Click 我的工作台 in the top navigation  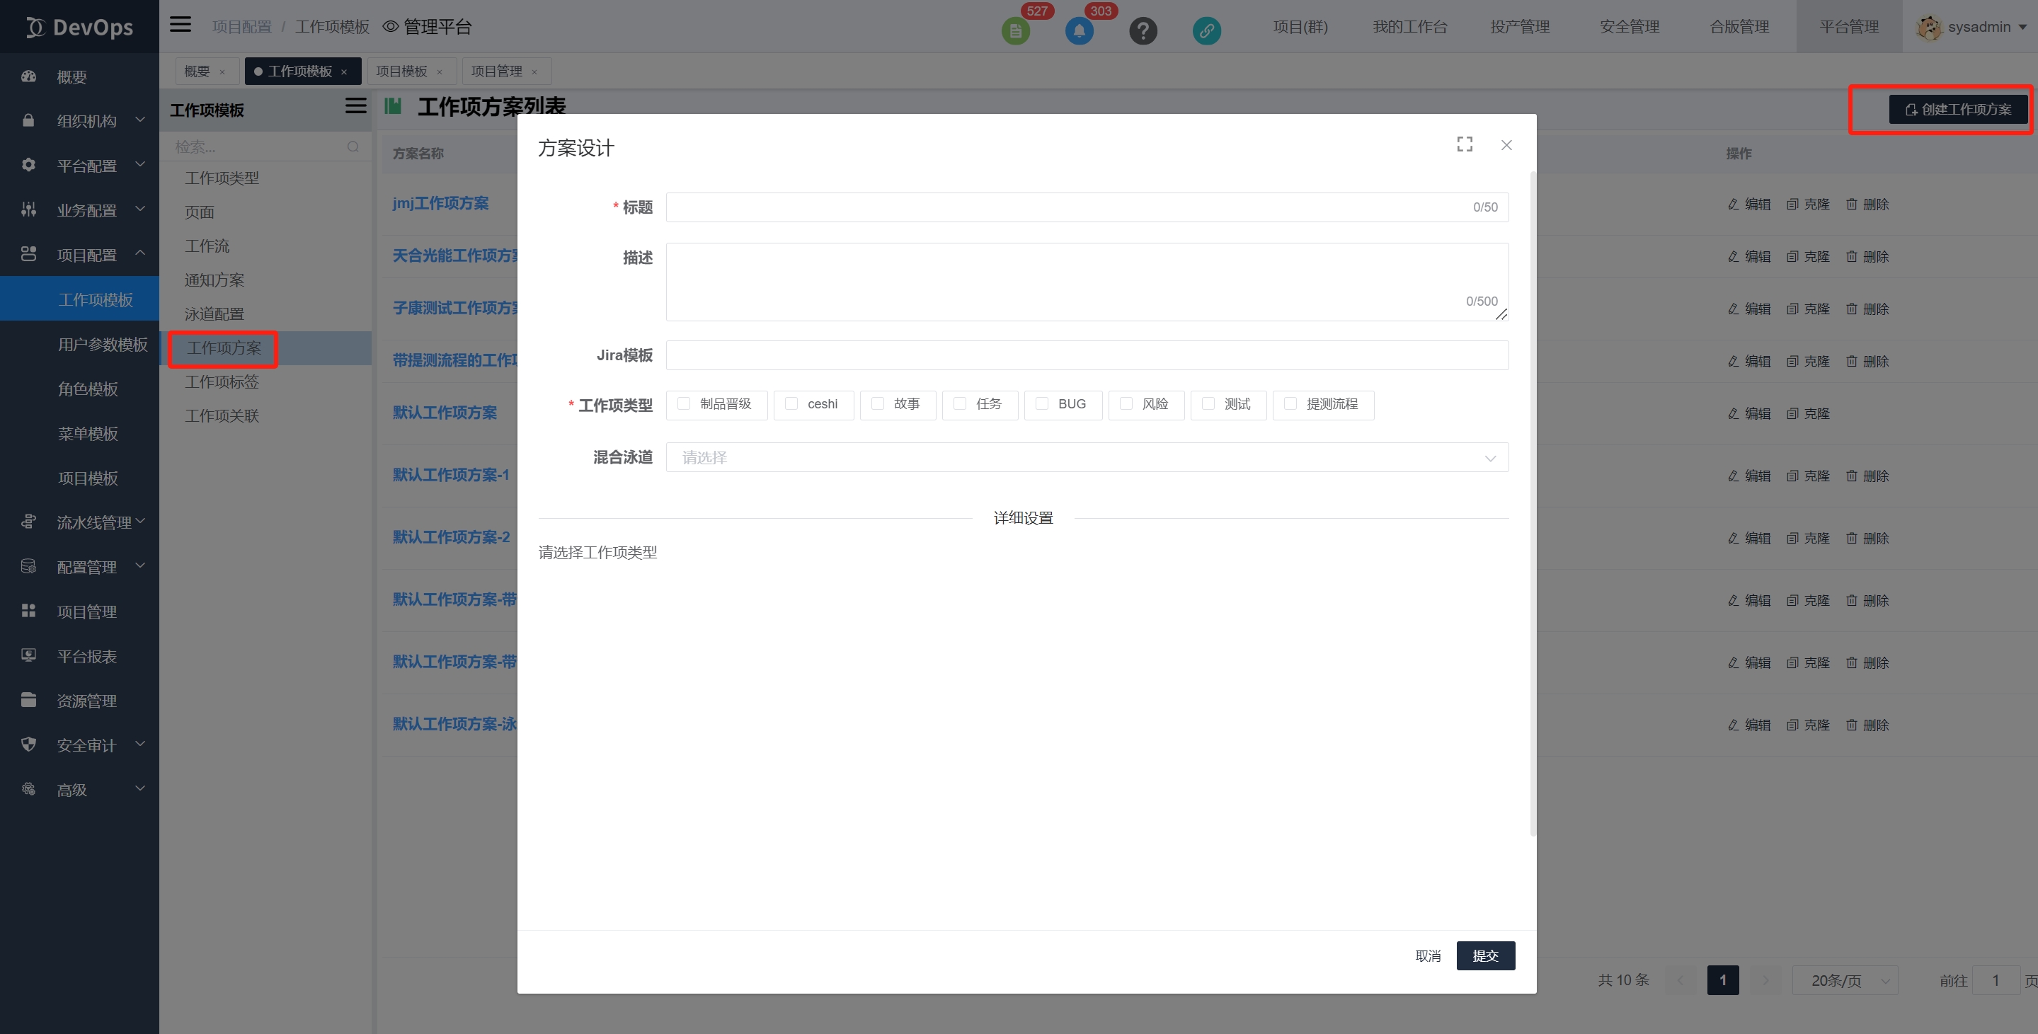[x=1410, y=26]
